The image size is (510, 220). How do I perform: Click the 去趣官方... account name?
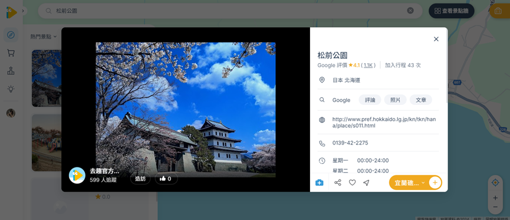pyautogui.click(x=104, y=171)
